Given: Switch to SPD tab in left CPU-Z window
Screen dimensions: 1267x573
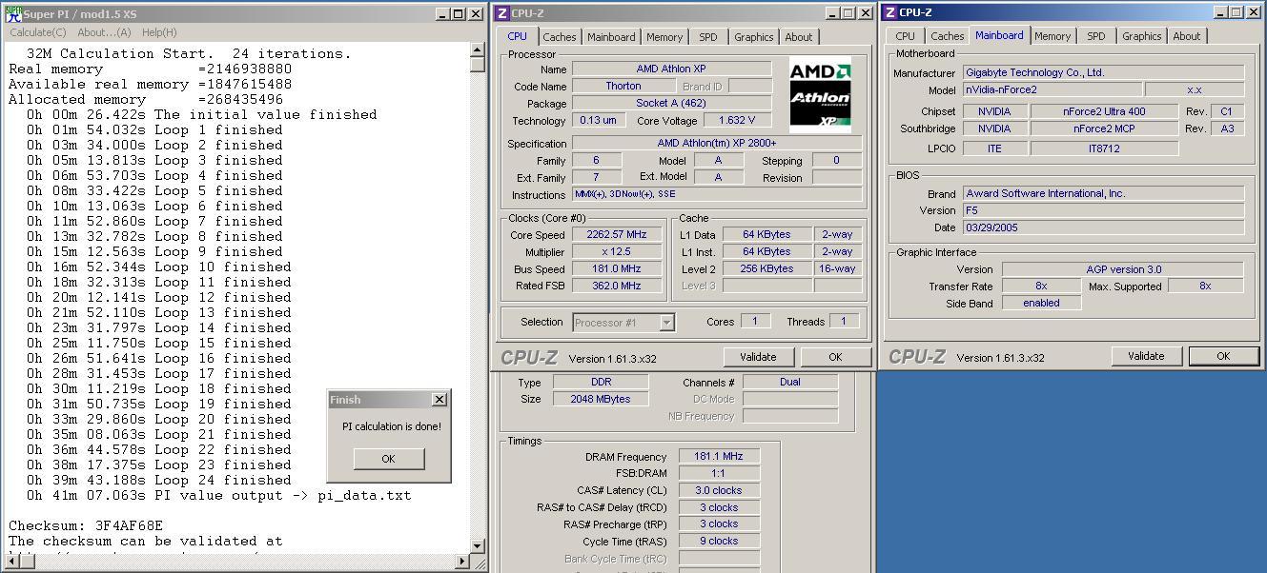Looking at the screenshot, I should (708, 37).
